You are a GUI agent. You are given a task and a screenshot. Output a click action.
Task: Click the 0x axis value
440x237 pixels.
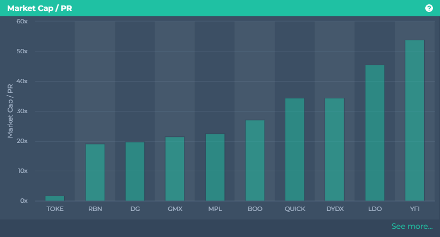pos(24,201)
